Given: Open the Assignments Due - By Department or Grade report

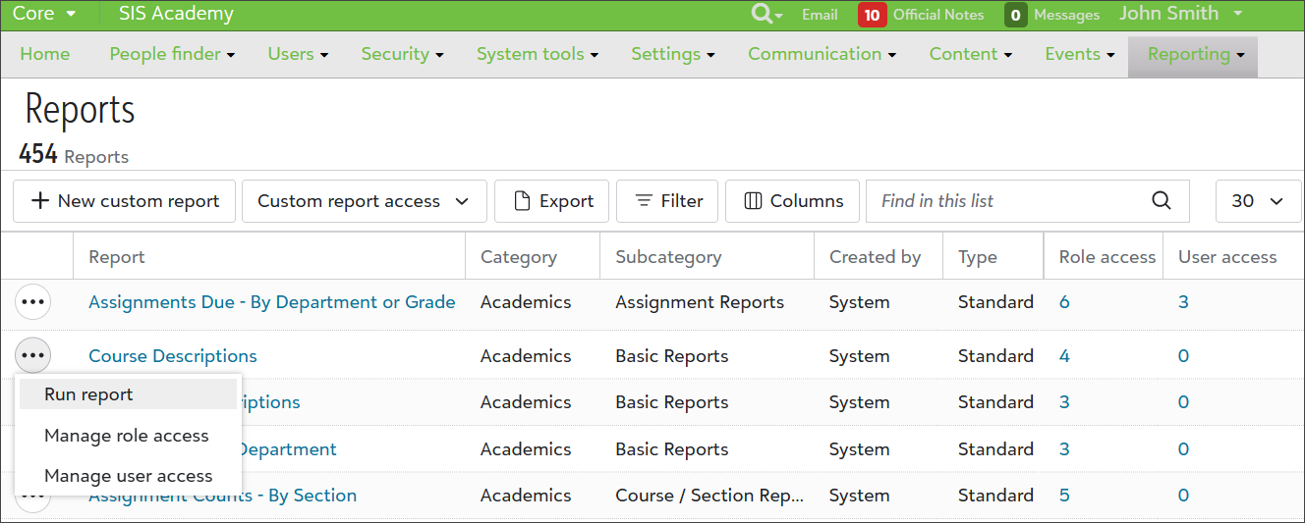Looking at the screenshot, I should coord(271,302).
